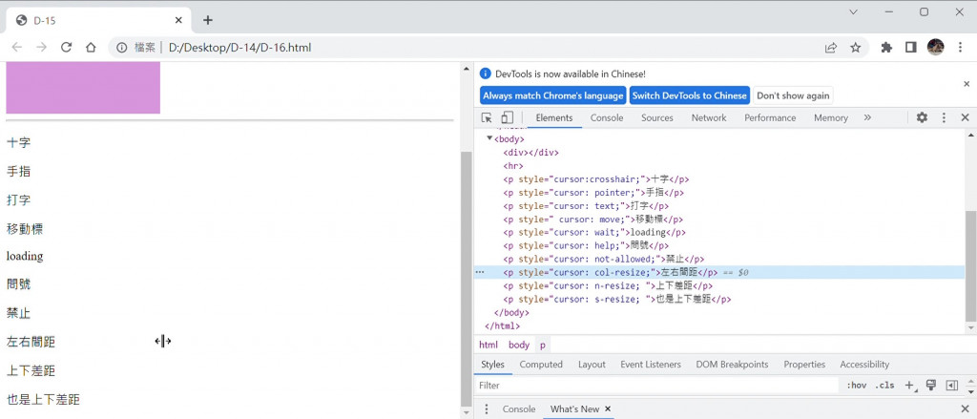Open the profile avatar menu
977x419 pixels.
(x=935, y=47)
